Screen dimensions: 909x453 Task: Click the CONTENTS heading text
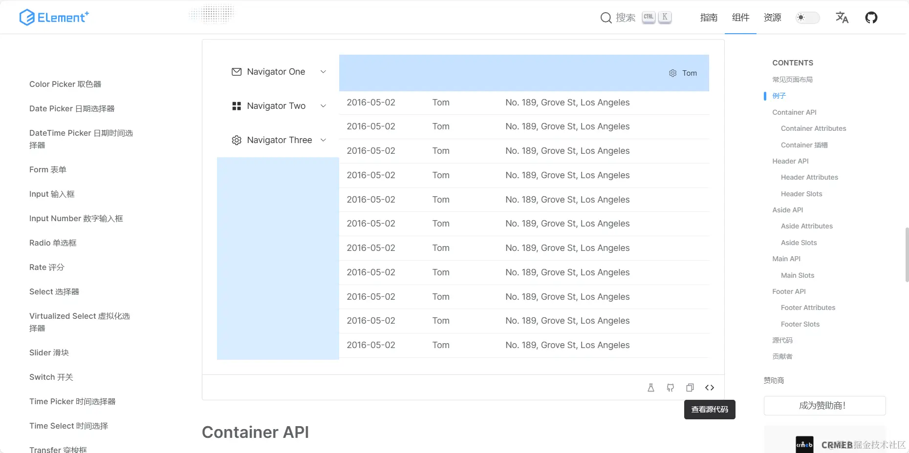793,63
